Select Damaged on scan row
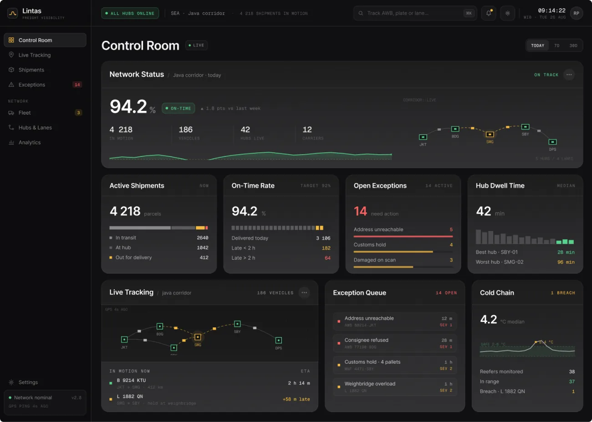Viewport: 592px width, 422px height. [403, 263]
